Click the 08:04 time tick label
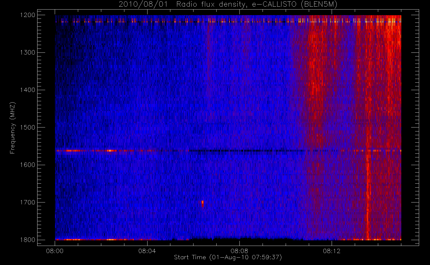 pos(147,251)
